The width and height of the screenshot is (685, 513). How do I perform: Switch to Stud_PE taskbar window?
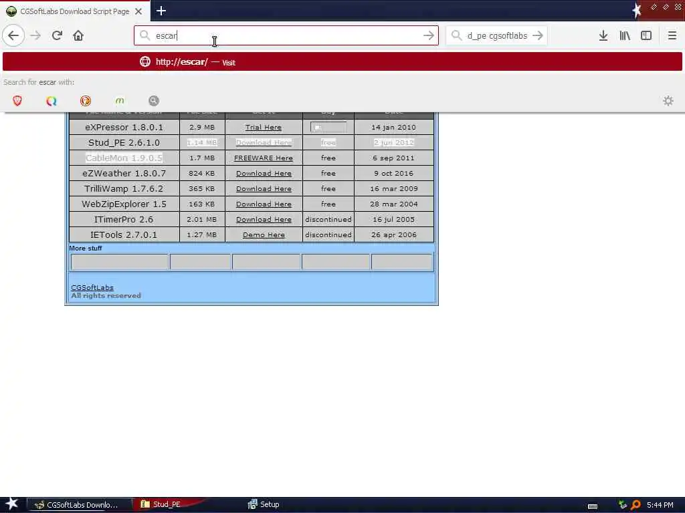tap(167, 504)
